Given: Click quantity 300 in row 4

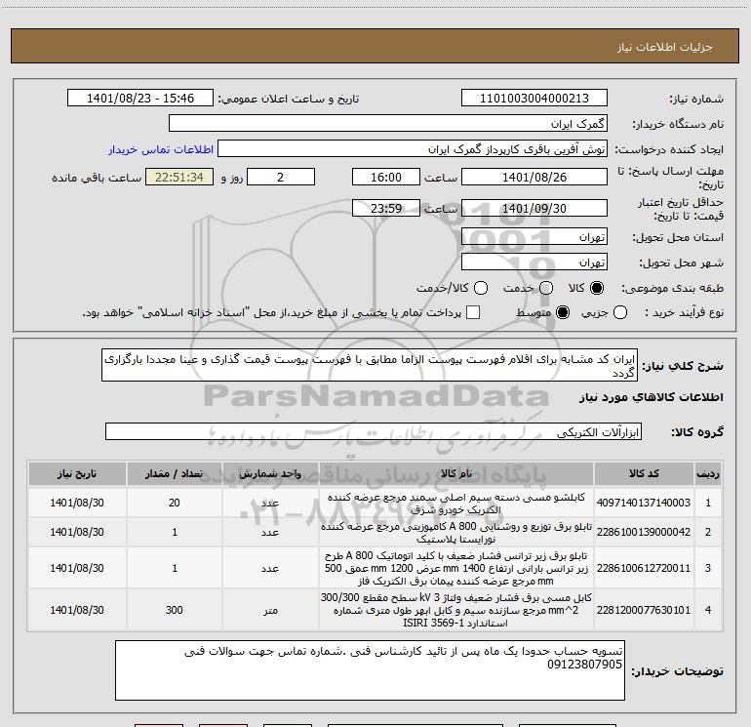Looking at the screenshot, I should tap(175, 610).
